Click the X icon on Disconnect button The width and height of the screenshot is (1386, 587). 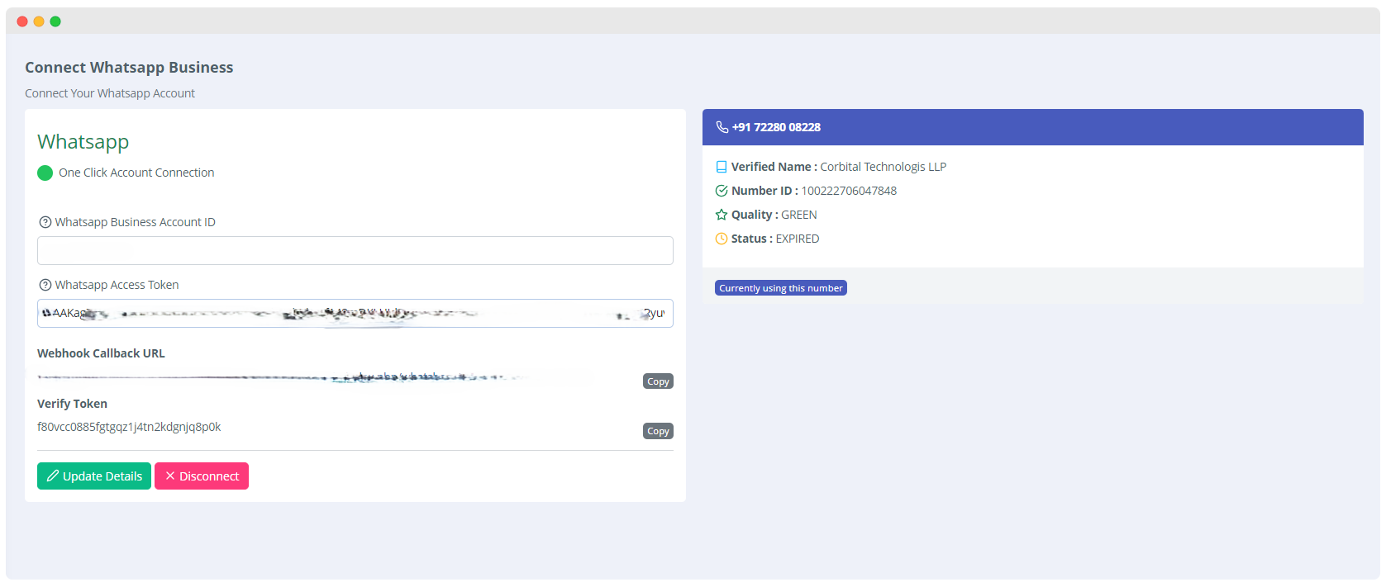(170, 476)
